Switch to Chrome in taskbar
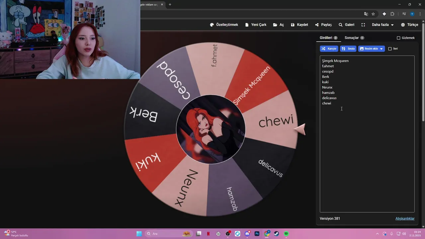The width and height of the screenshot is (425, 239). 267,234
